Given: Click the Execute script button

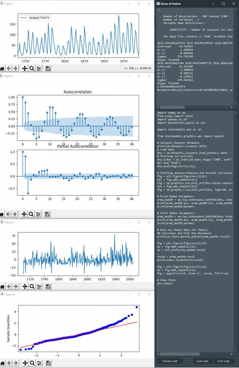Looking at the screenshot, I should [x=170, y=361].
